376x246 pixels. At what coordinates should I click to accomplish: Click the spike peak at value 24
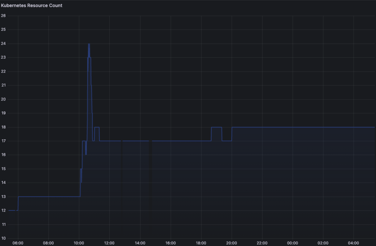click(89, 44)
